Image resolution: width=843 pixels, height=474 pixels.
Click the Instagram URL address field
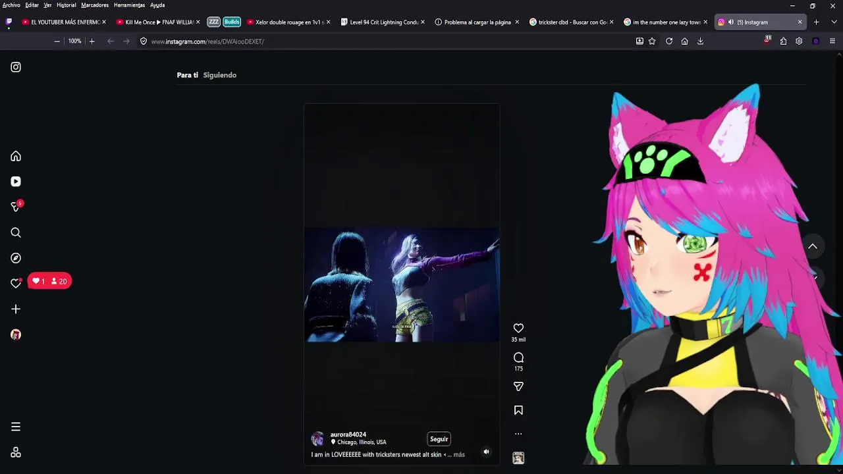389,41
